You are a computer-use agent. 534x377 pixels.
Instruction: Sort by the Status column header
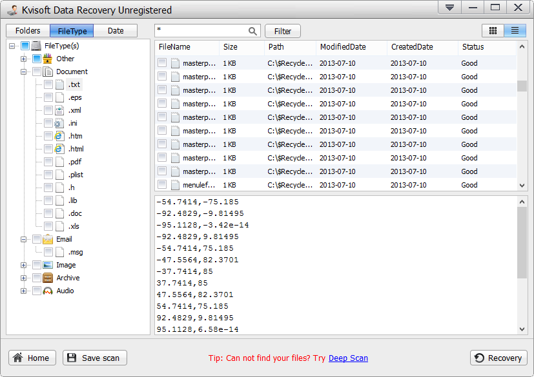pyautogui.click(x=487, y=47)
